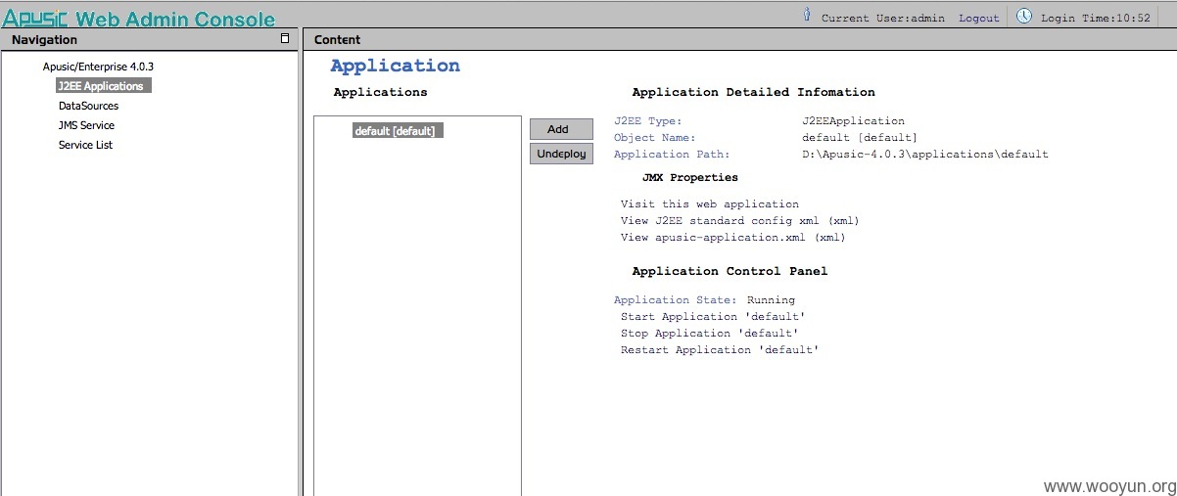Click the application path D:\Apusic-4.0.3\applications\default
The width and height of the screenshot is (1177, 496).
[x=925, y=155]
